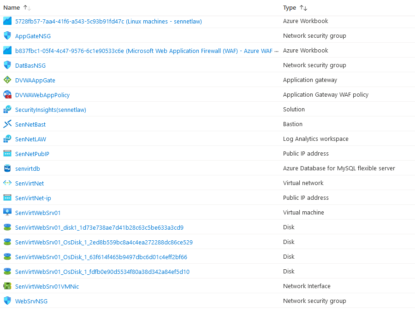Viewport: 415px width, 313px height.
Task: Sort resources by the Name column arrows
Action: [x=27, y=8]
